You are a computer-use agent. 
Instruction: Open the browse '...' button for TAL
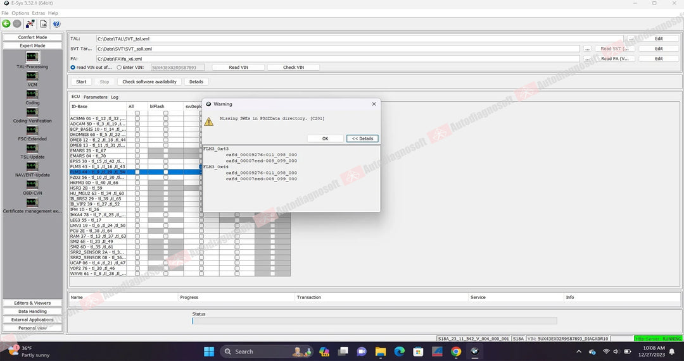[631, 39]
